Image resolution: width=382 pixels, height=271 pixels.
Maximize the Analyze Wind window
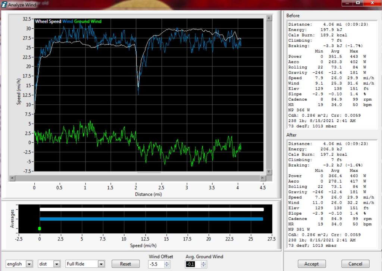[358, 3]
